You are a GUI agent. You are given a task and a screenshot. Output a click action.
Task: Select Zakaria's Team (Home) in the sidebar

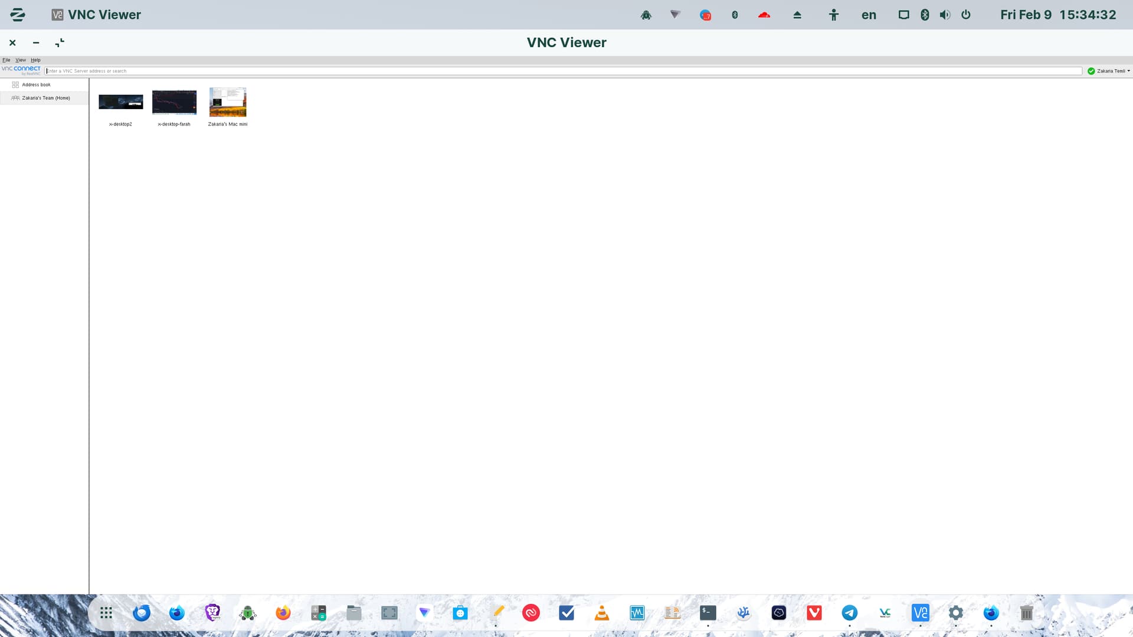tap(44, 98)
